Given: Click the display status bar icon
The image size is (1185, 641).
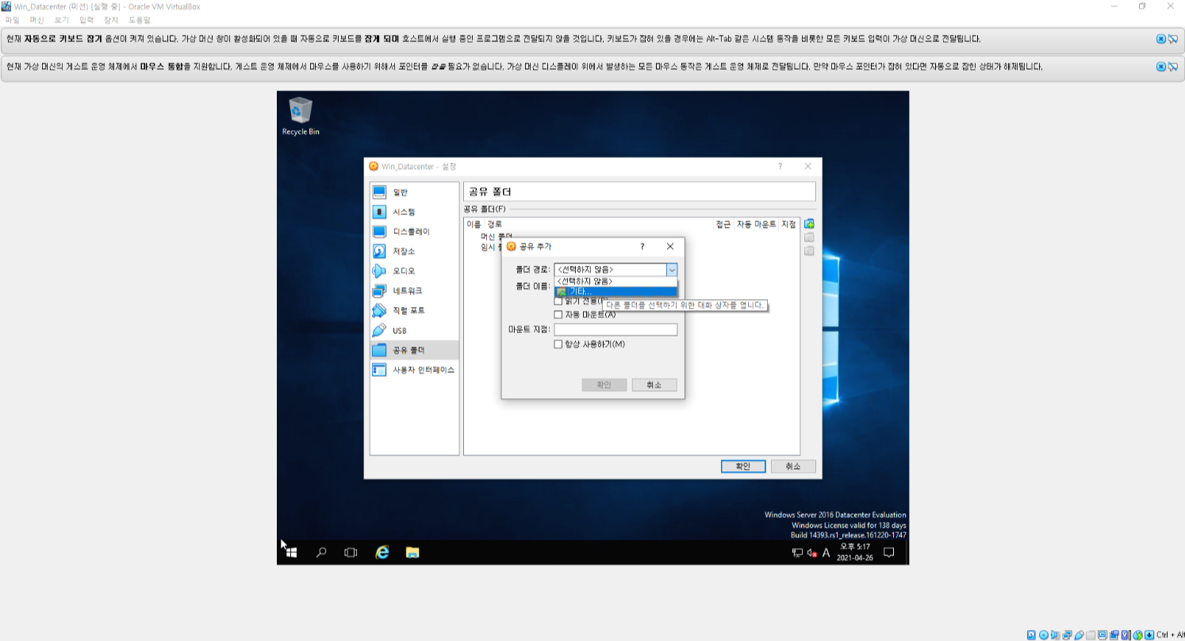Looking at the screenshot, I should [1103, 635].
